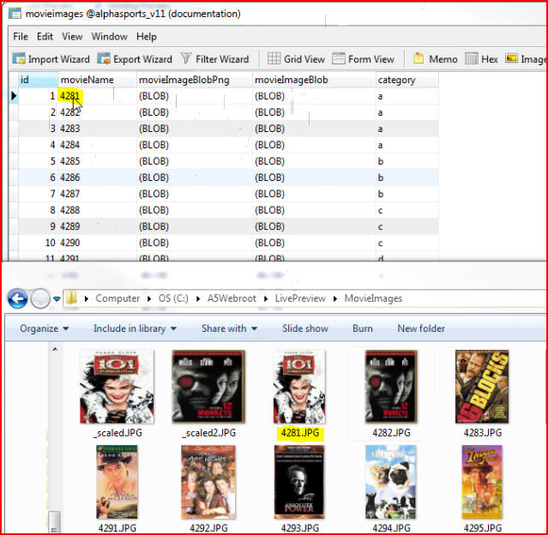548x535 pixels.
Task: Expand the arrow after Computer breadcrumb
Action: coord(149,298)
